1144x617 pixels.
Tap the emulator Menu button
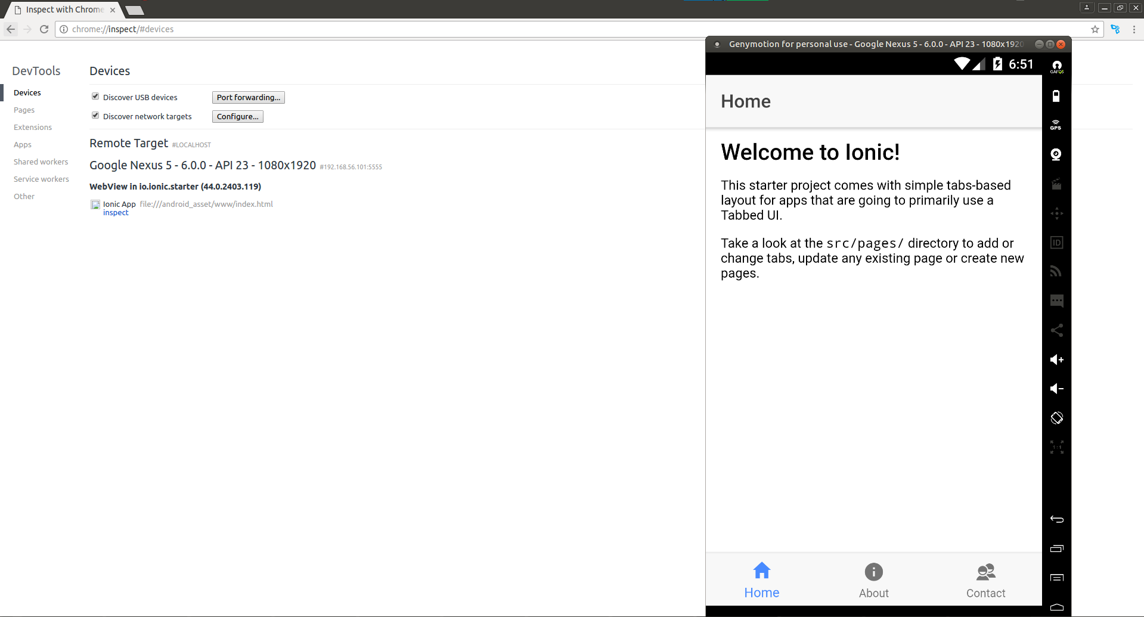coord(1056,578)
